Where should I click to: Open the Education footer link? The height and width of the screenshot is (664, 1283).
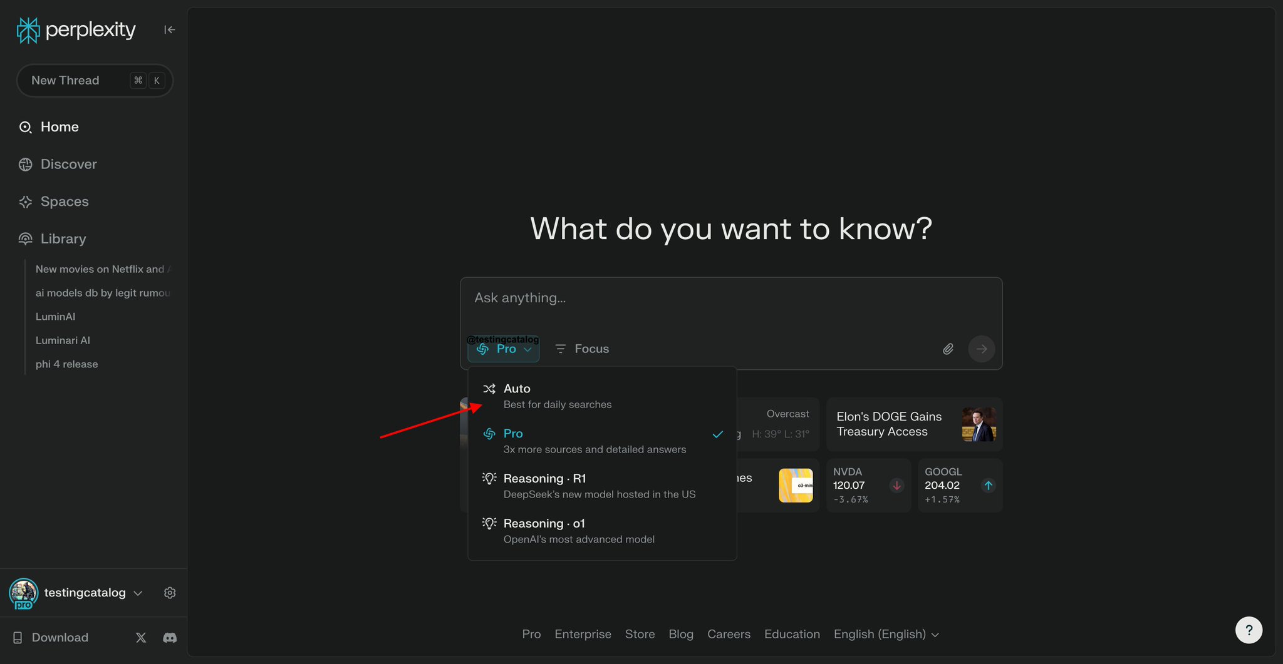click(x=792, y=634)
